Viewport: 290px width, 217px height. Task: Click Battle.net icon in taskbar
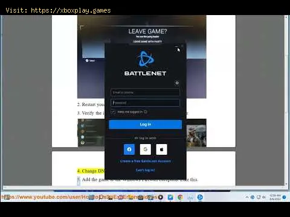[x=200, y=197]
